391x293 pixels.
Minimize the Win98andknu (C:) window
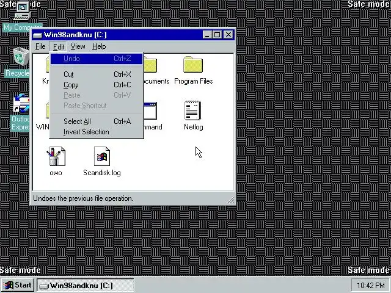[x=207, y=35]
